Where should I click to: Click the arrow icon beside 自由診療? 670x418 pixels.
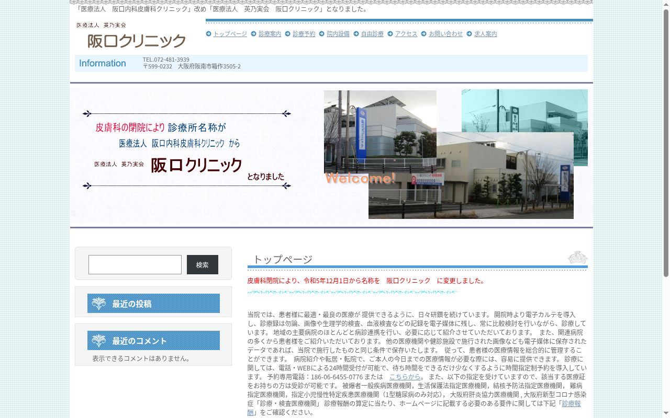point(356,34)
